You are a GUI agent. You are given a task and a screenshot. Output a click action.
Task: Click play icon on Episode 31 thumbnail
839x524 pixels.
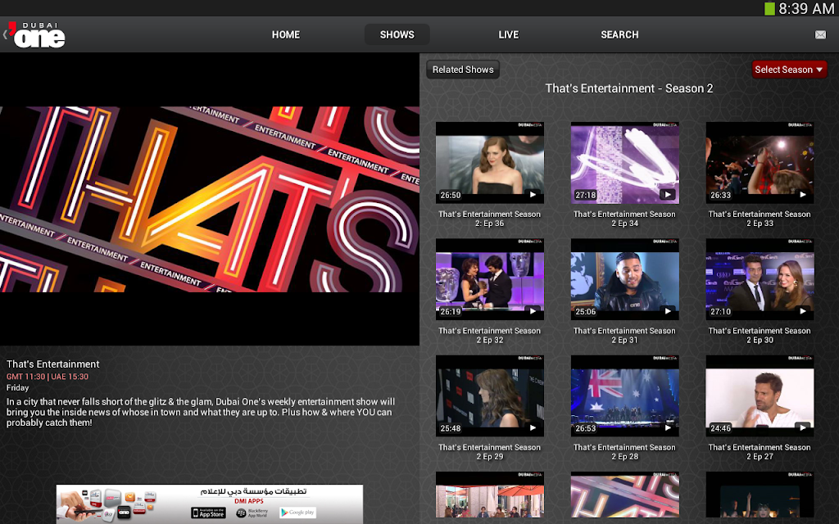pyautogui.click(x=667, y=311)
